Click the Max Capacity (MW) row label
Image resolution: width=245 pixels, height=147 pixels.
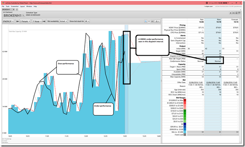178,77
